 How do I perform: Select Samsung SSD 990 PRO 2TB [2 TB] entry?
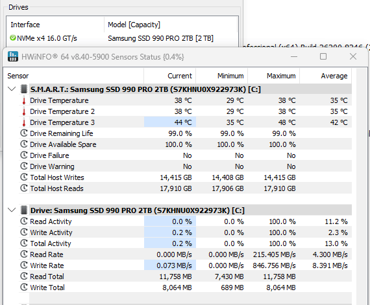[160, 38]
